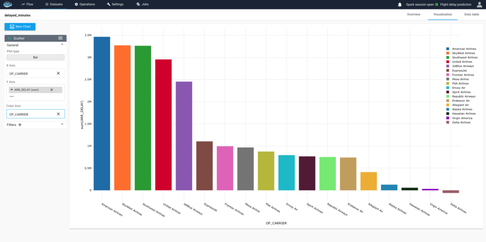This screenshot has height=242, width=486.
Task: Toggle Endeavor Air in the legend
Action: [458, 101]
